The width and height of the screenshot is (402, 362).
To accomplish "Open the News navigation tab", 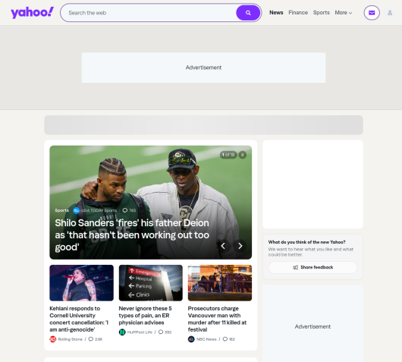I will [276, 13].
